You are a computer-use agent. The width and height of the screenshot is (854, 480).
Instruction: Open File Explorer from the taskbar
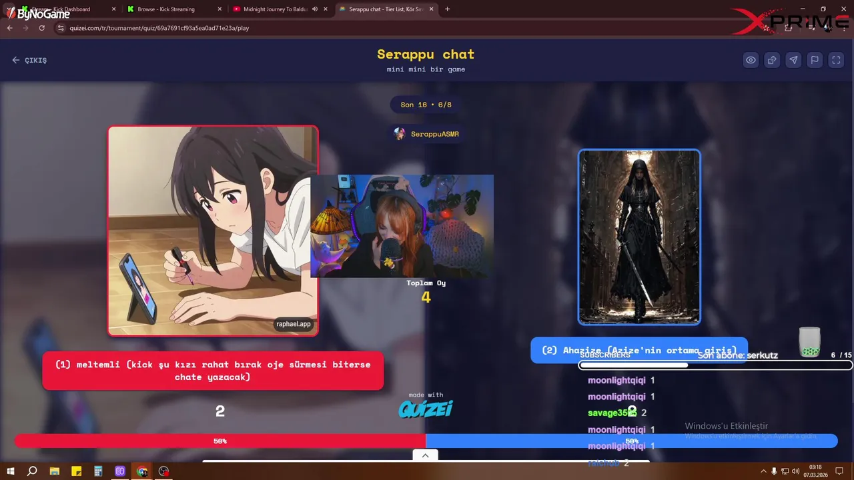coord(55,471)
